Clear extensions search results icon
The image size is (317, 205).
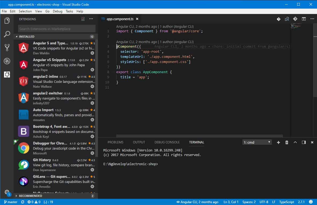(x=83, y=19)
